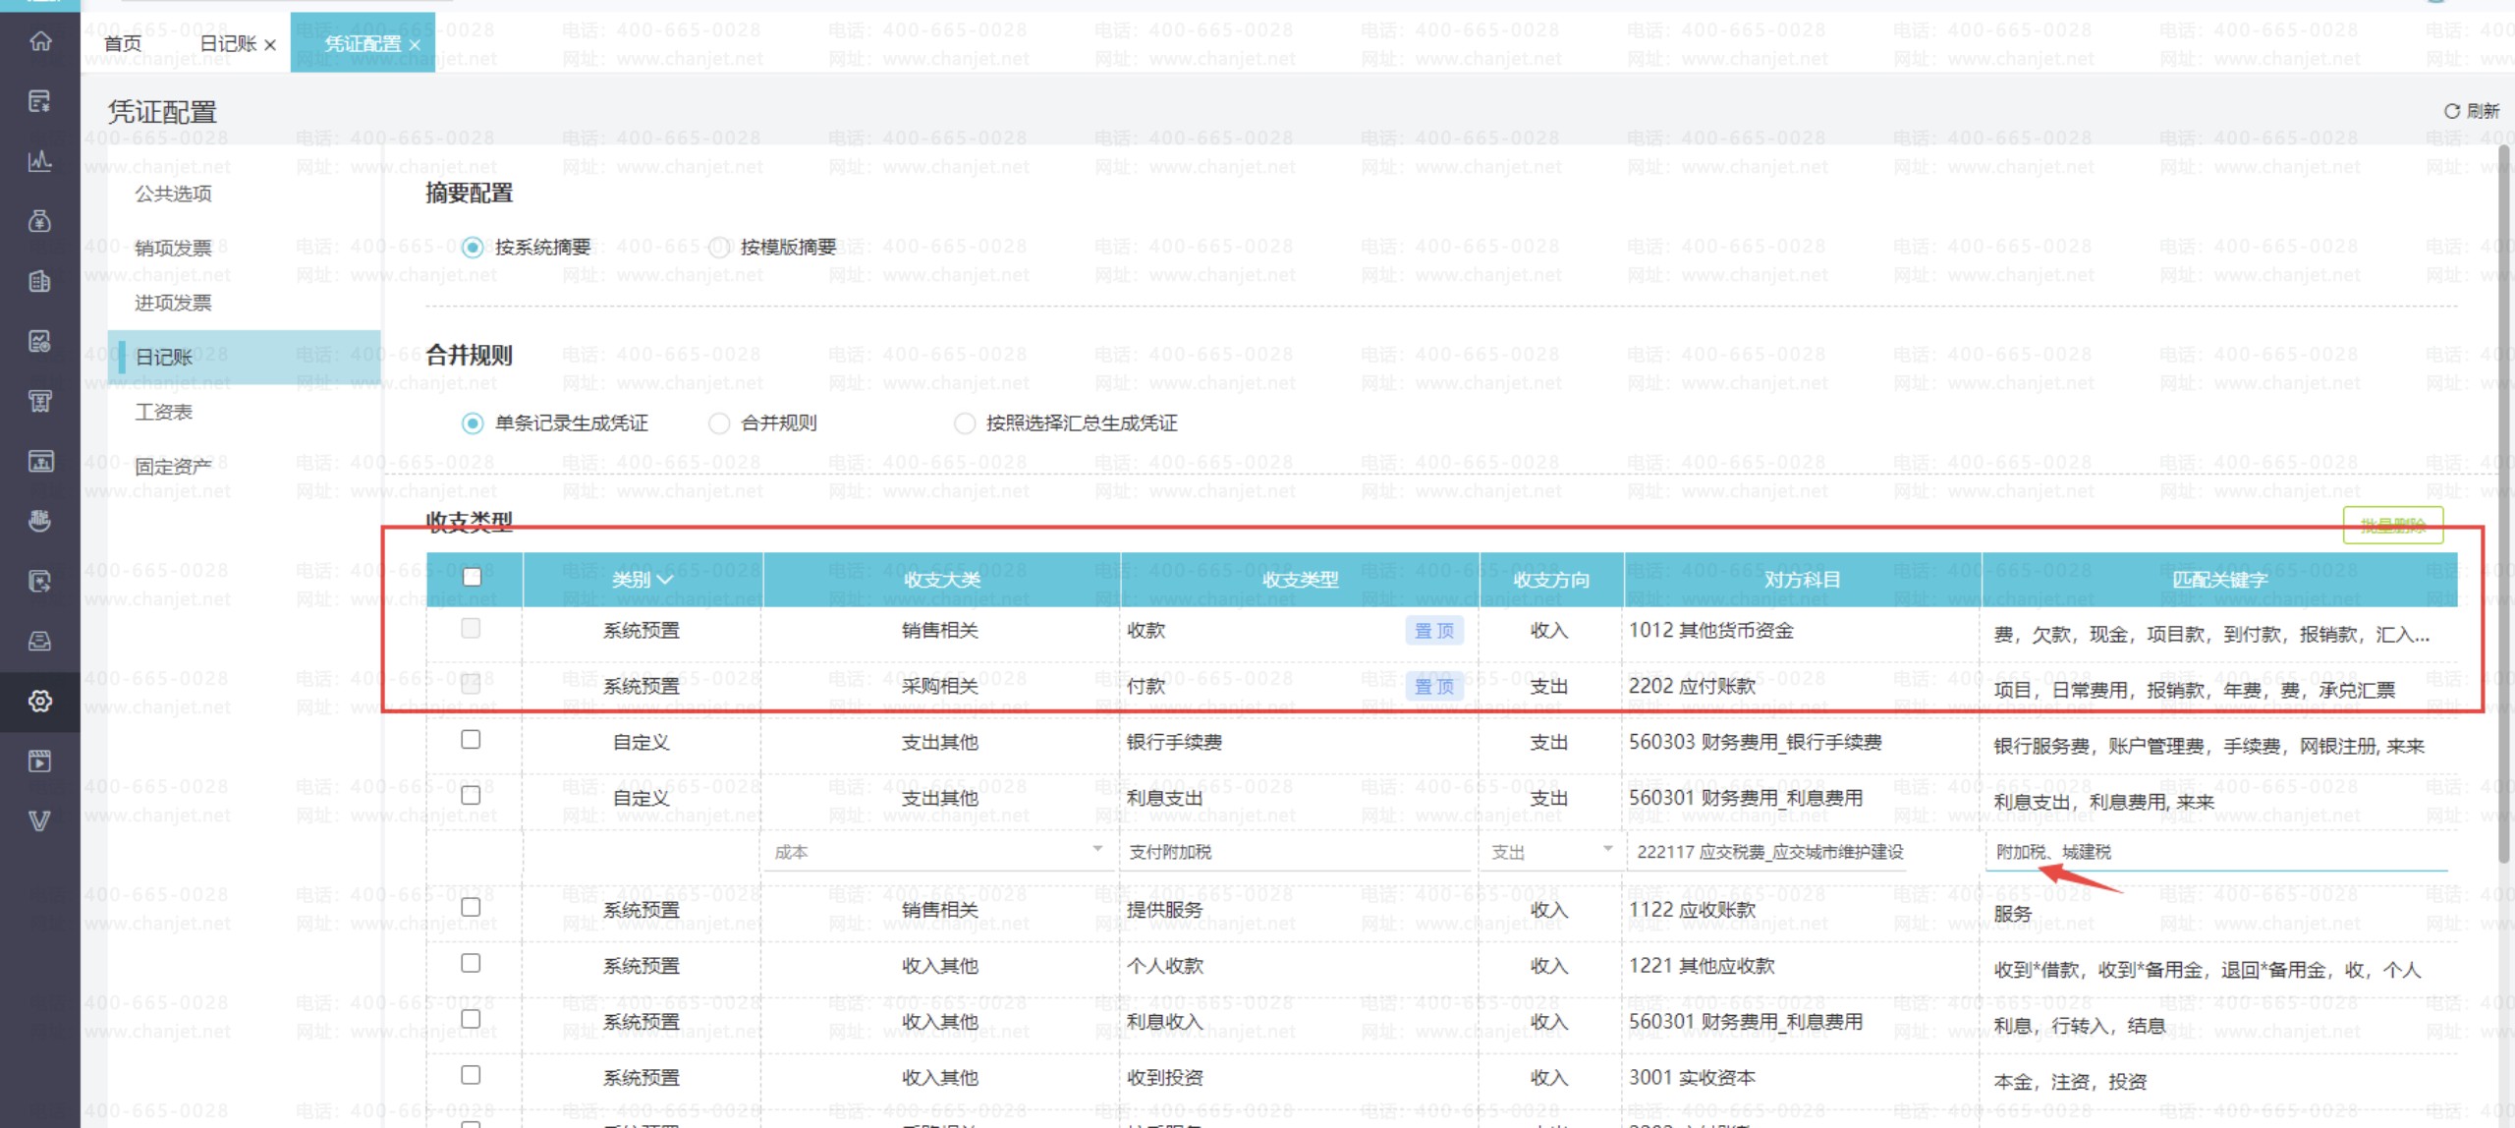Open the money bag icon in sidebar
2515x1128 pixels.
point(40,221)
